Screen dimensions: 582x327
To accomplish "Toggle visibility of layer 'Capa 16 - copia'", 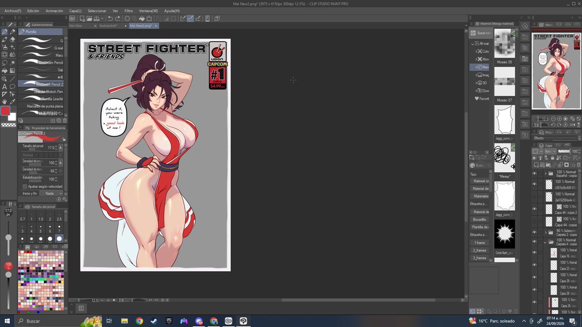I will tap(534, 253).
